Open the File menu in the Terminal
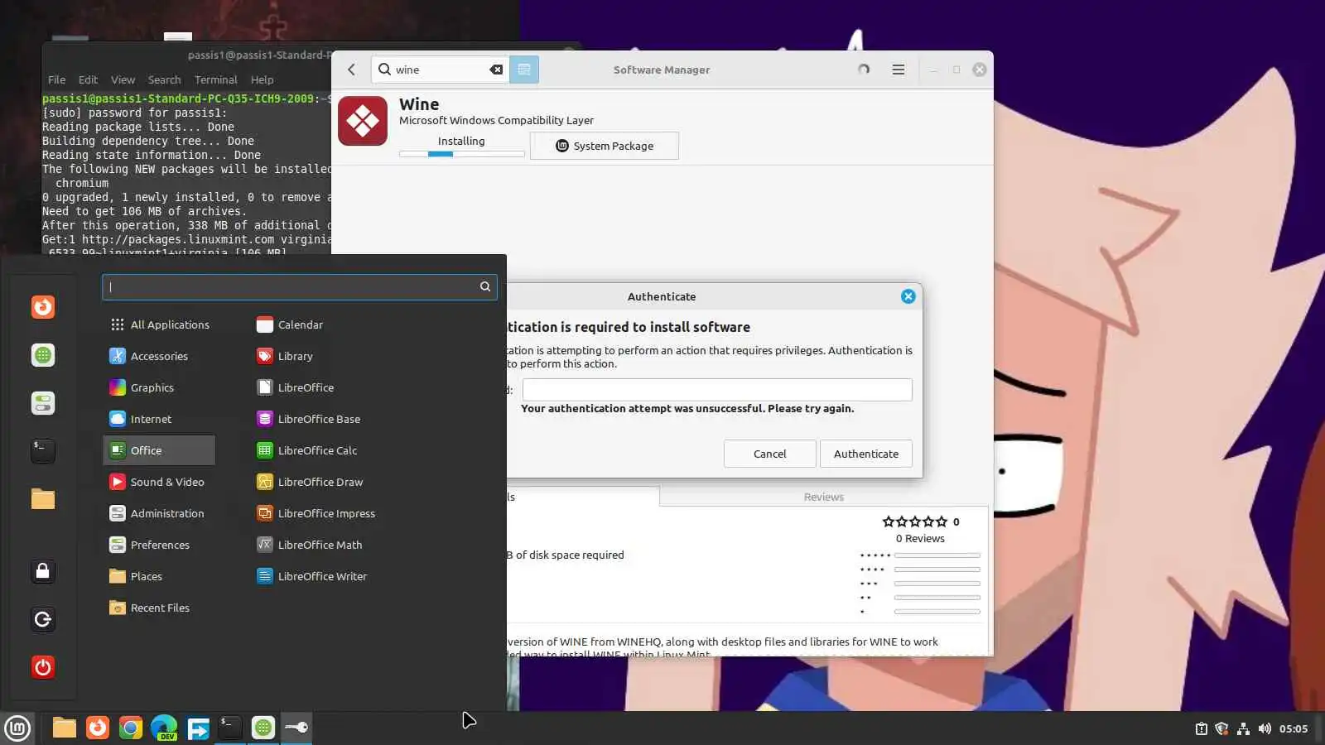 pyautogui.click(x=56, y=80)
